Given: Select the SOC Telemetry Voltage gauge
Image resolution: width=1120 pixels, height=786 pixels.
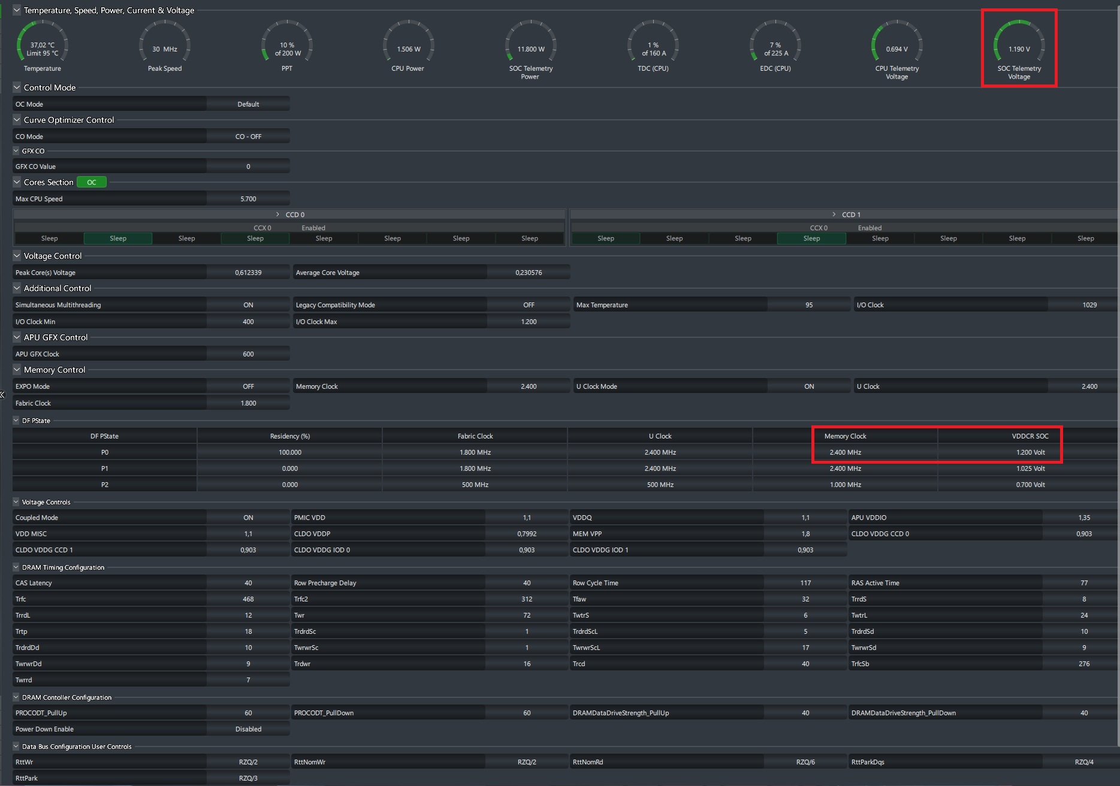Looking at the screenshot, I should click(1019, 50).
